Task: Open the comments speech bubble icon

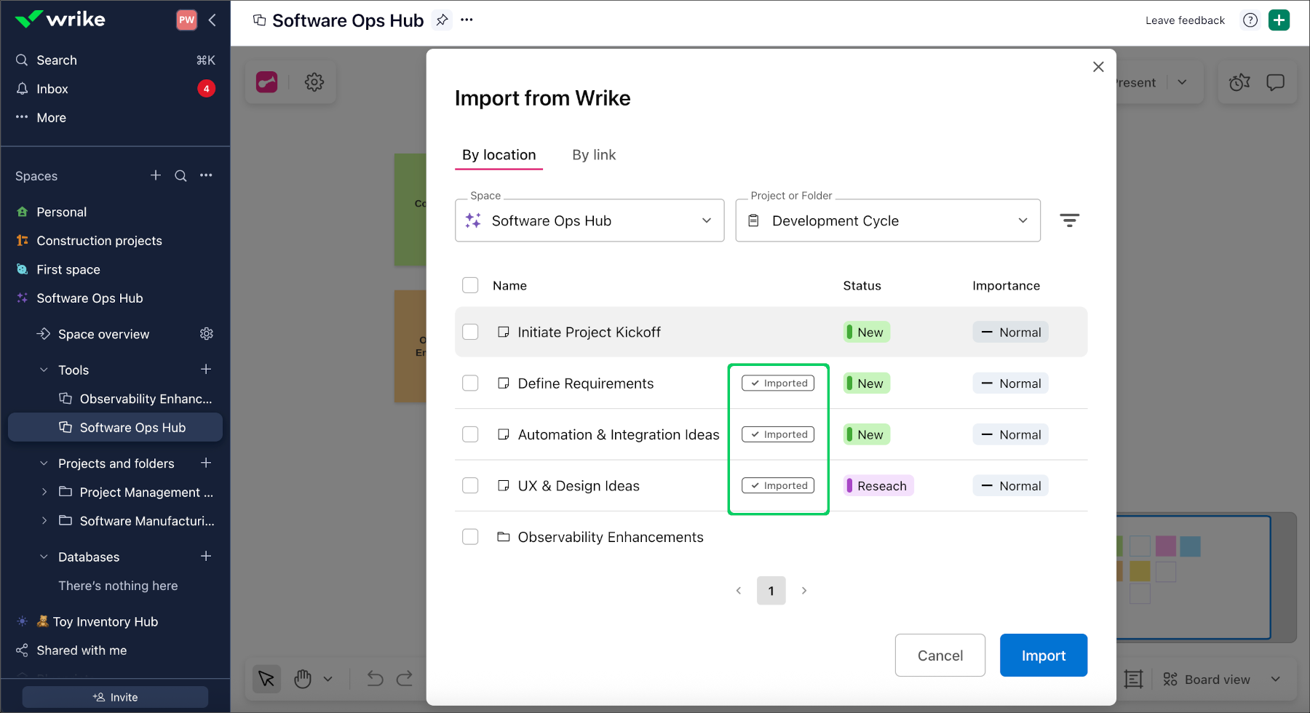Action: [1275, 82]
